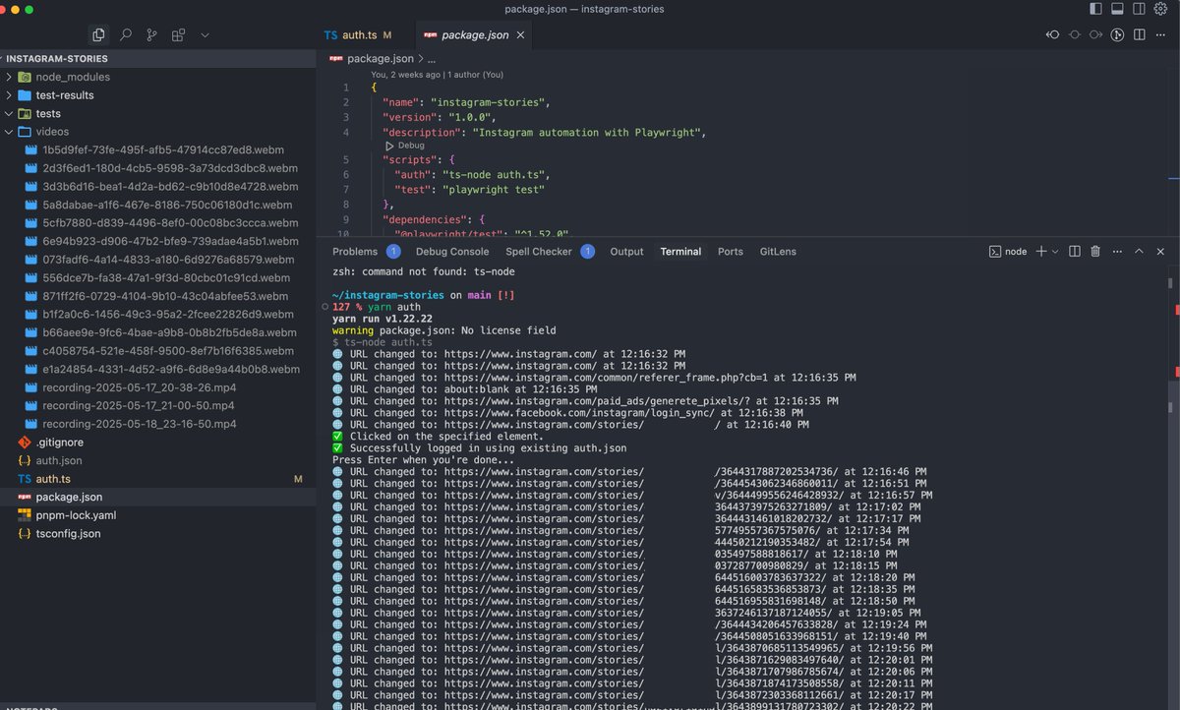Select the Terminal panel tab
Image resolution: width=1180 pixels, height=710 pixels.
pos(680,252)
